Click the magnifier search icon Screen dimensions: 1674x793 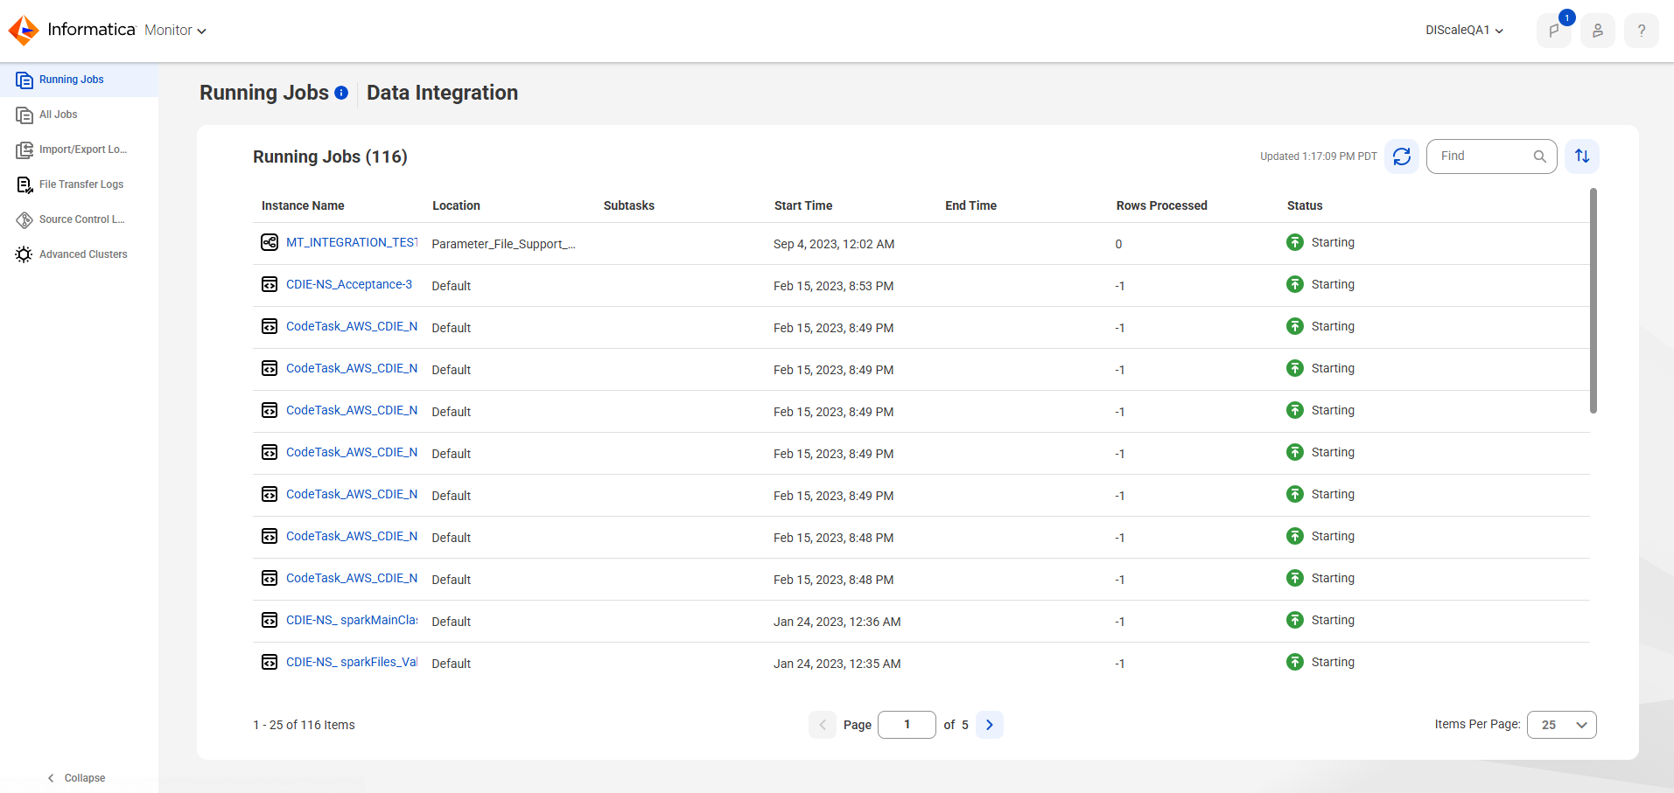pyautogui.click(x=1540, y=157)
